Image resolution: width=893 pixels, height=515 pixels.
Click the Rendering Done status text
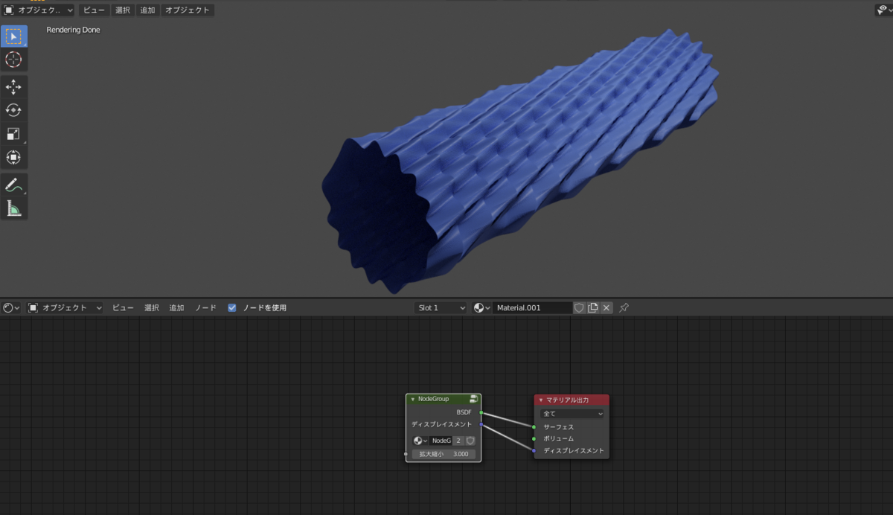73,30
